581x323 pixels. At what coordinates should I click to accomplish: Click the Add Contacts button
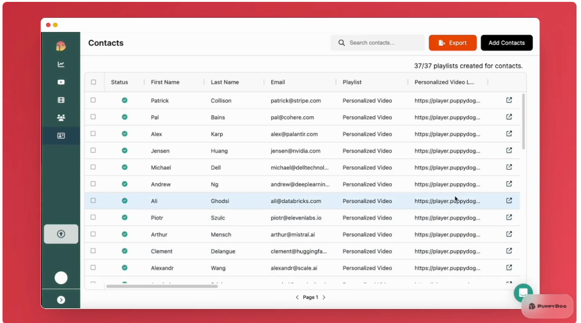pyautogui.click(x=507, y=43)
